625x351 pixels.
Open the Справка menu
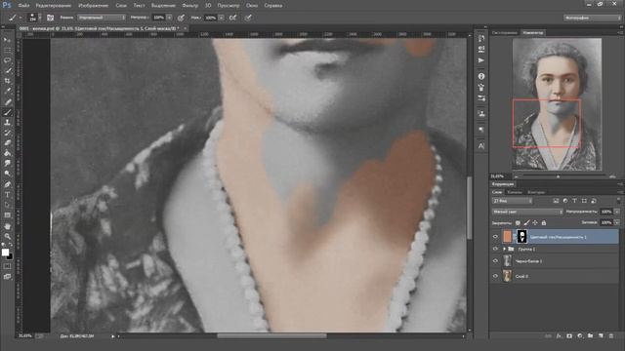click(273, 6)
